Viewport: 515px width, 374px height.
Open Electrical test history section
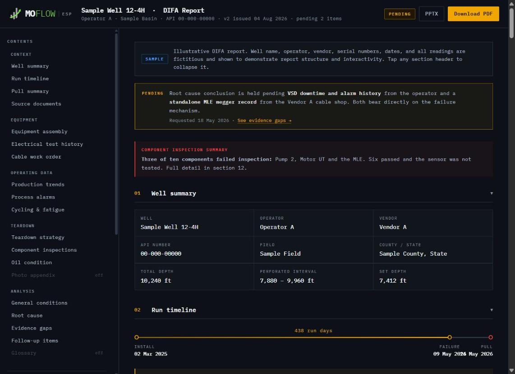point(47,144)
